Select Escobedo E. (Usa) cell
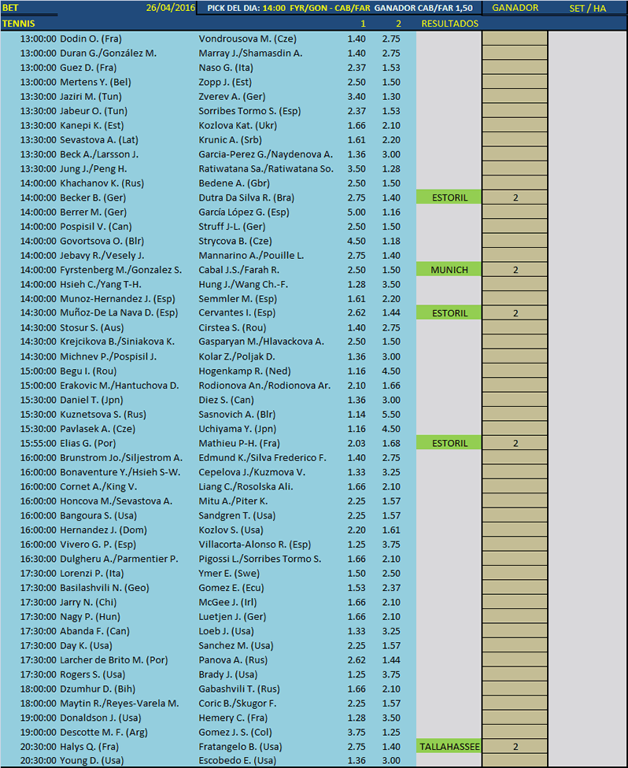 point(237,761)
